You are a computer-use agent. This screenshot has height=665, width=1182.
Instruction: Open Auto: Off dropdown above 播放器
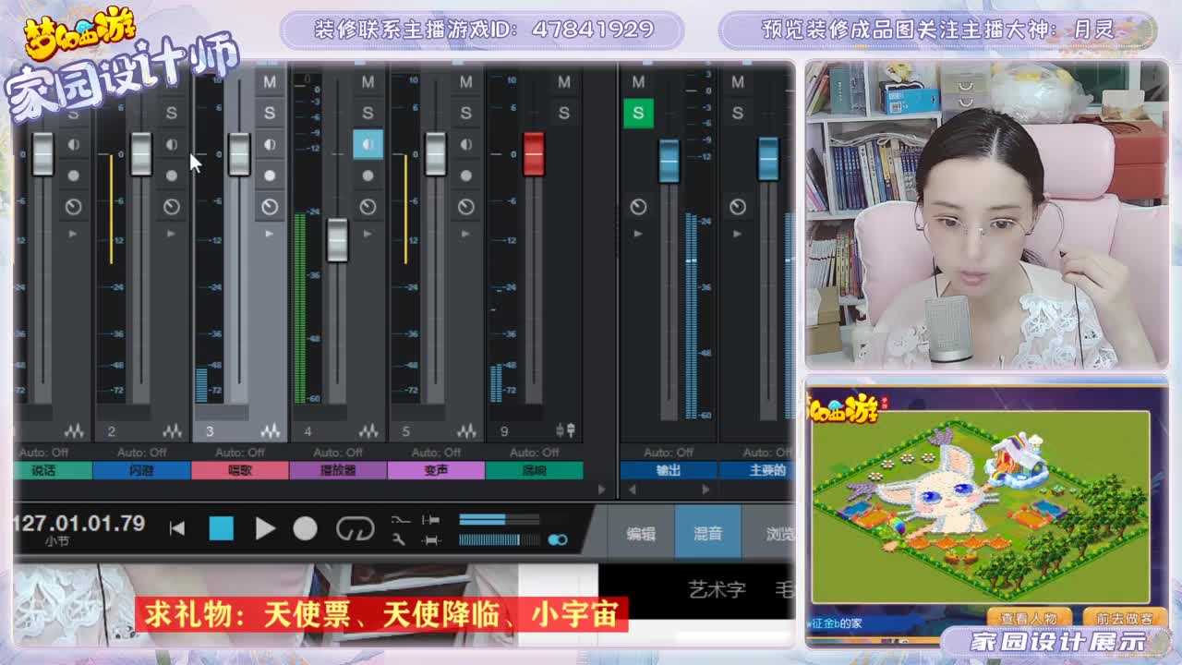338,453
